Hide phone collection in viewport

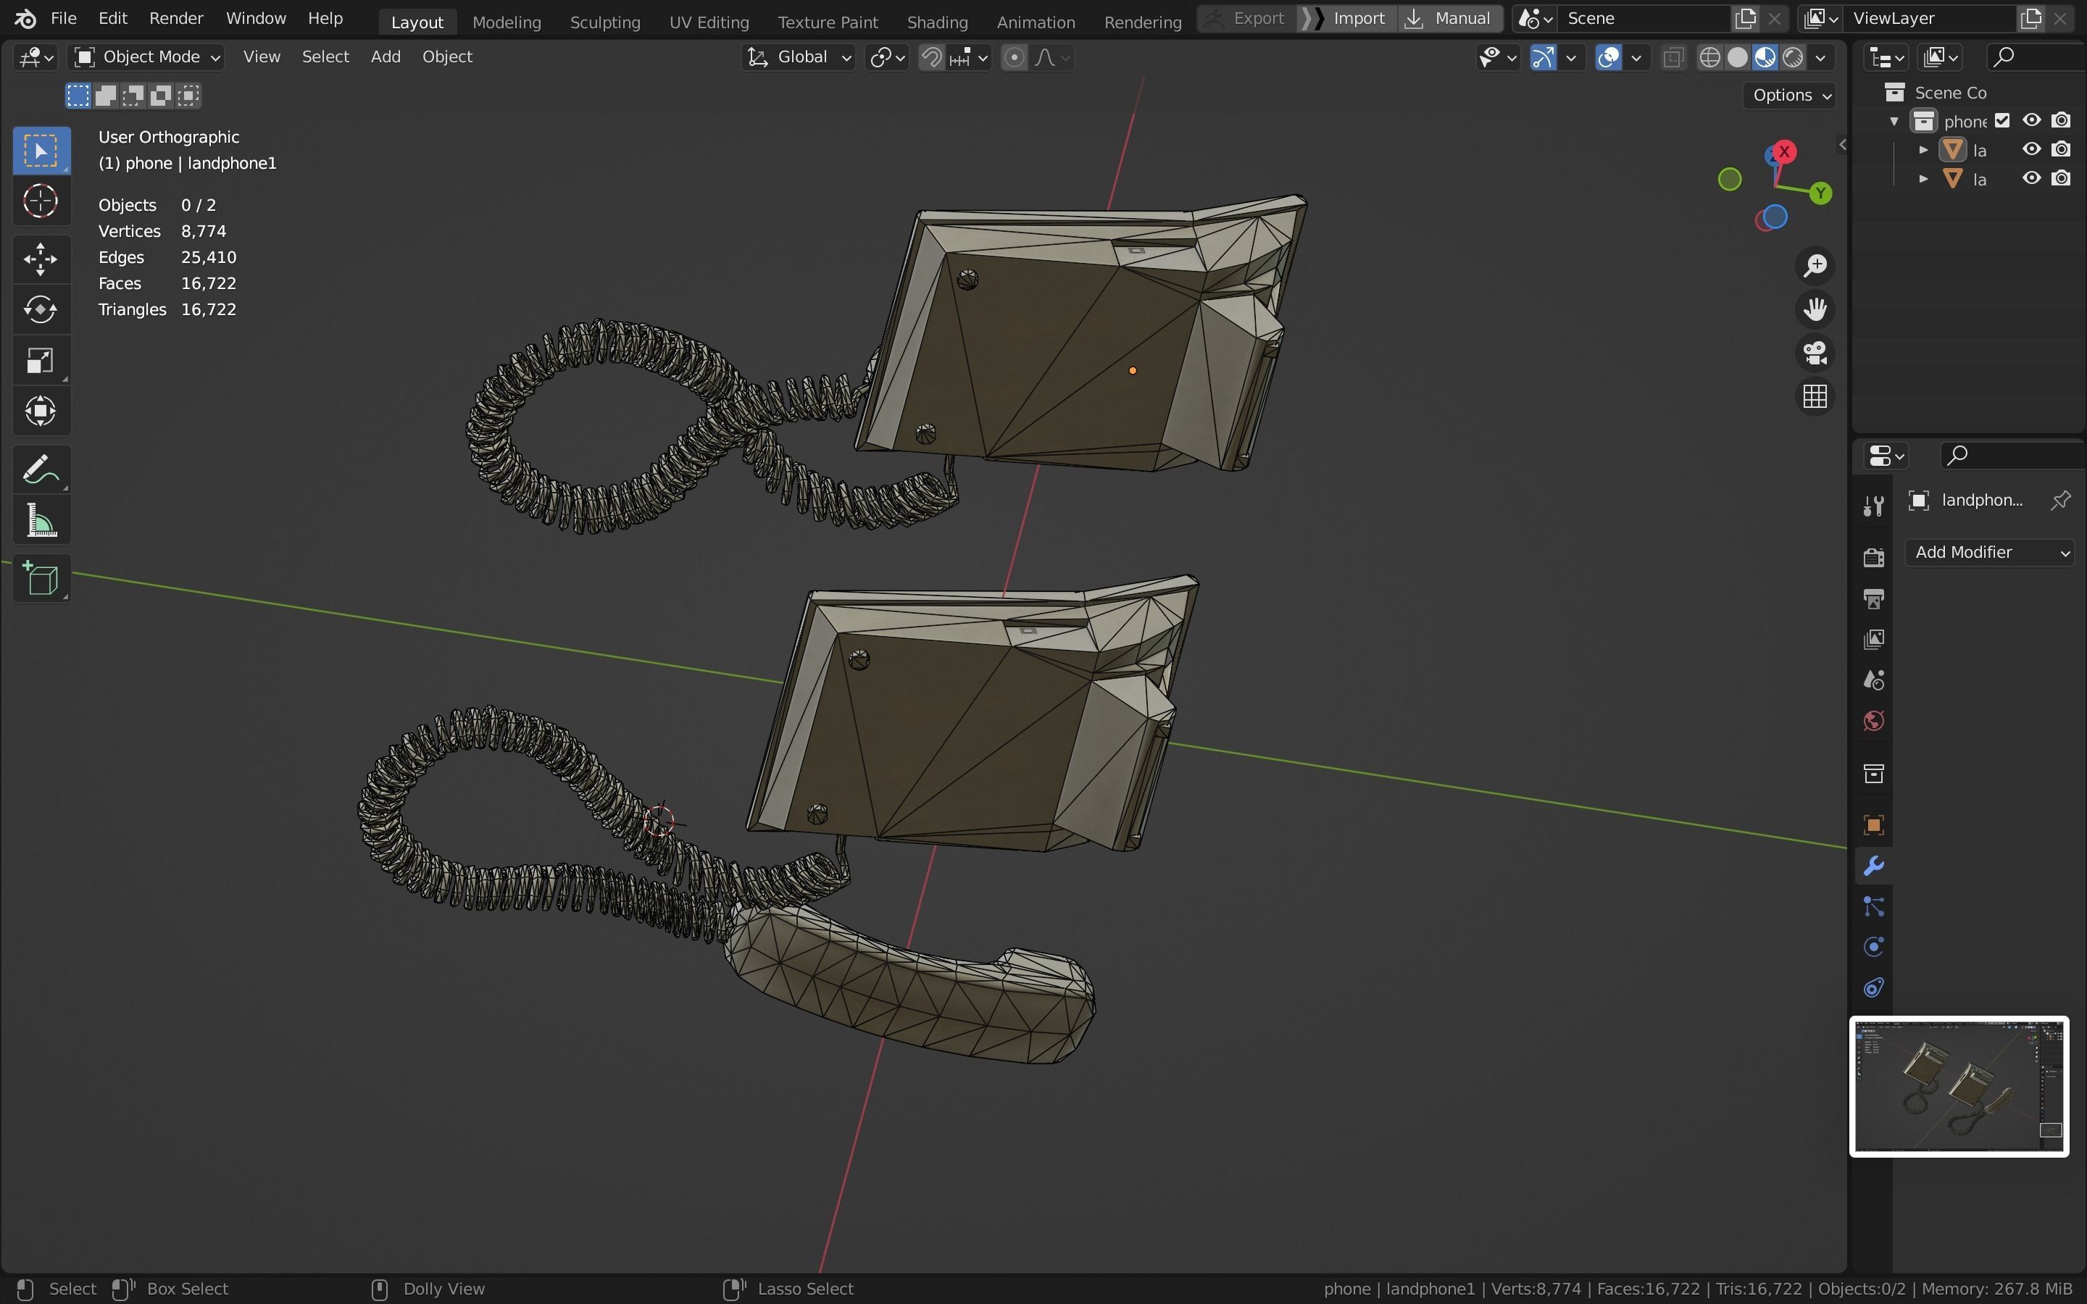click(2032, 121)
